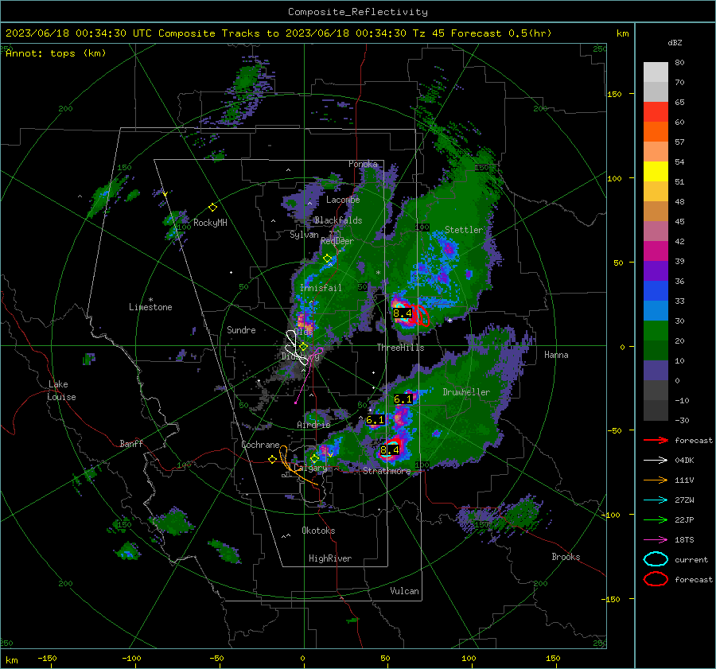Pick the indigo swatch between 10 and 0
The width and height of the screenshot is (716, 669).
point(656,371)
